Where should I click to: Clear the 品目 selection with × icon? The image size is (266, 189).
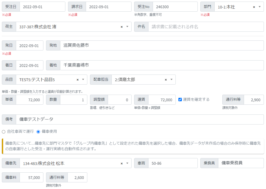click(x=78, y=80)
